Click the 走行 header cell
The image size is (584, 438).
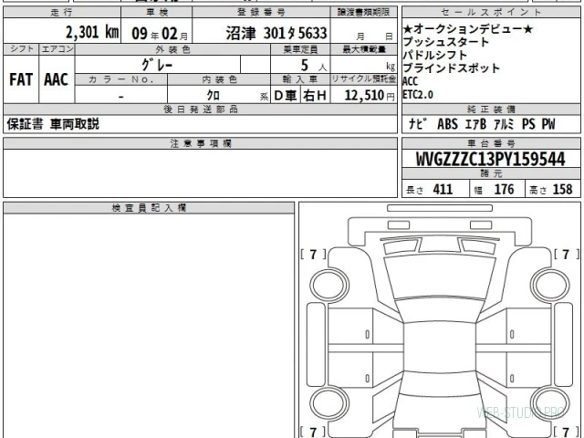[62, 12]
